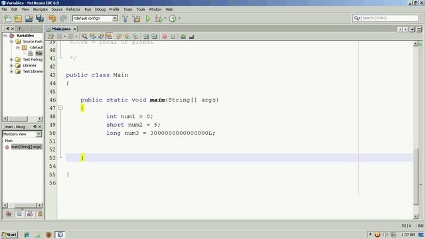Click the Stop Macro Recording square icon

173,37
